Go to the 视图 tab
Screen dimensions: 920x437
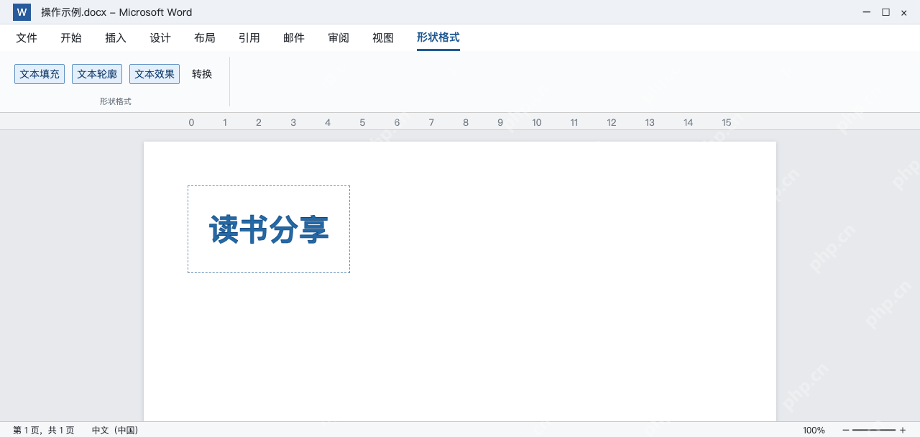383,38
